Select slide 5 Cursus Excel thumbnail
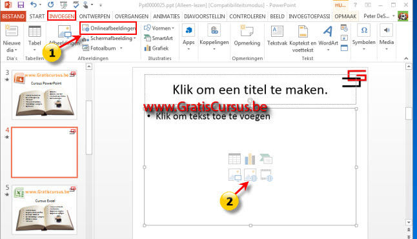The image size is (417, 239). tap(45, 209)
